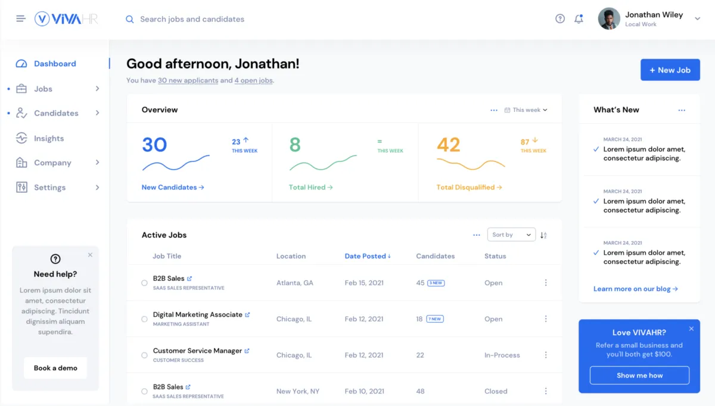Viewport: 715px width, 406px height.
Task: Click the sort direction arrows icon in Active Jobs
Action: pos(543,235)
